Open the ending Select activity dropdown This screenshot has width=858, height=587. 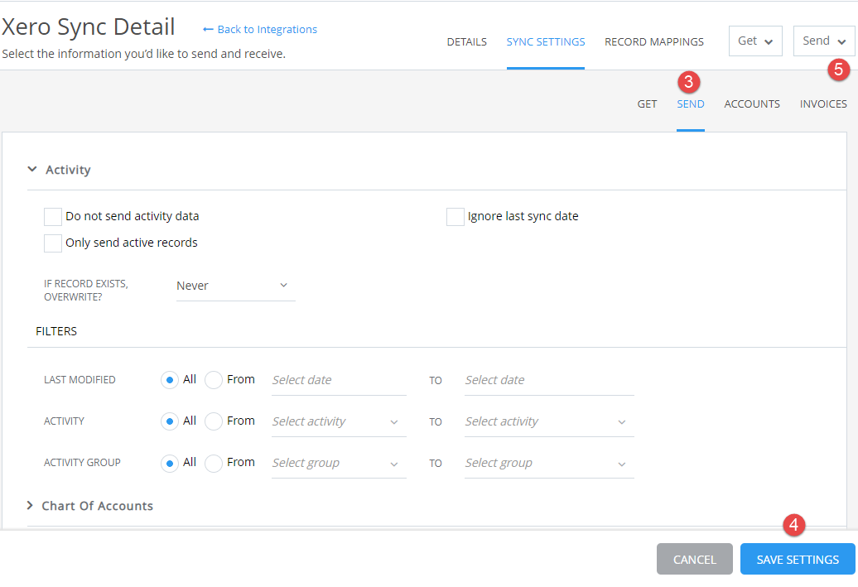pyautogui.click(x=549, y=421)
